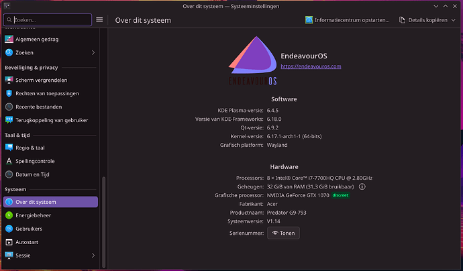Image resolution: width=463 pixels, height=271 pixels.
Task: Open the hamburger menu next to search
Action: pyautogui.click(x=99, y=20)
